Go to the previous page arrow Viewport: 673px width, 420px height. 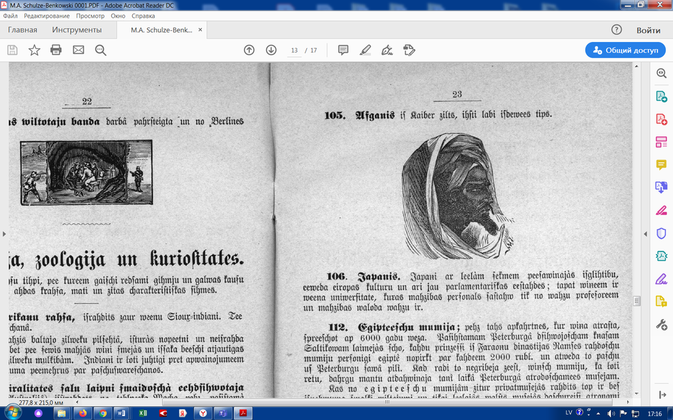click(249, 50)
